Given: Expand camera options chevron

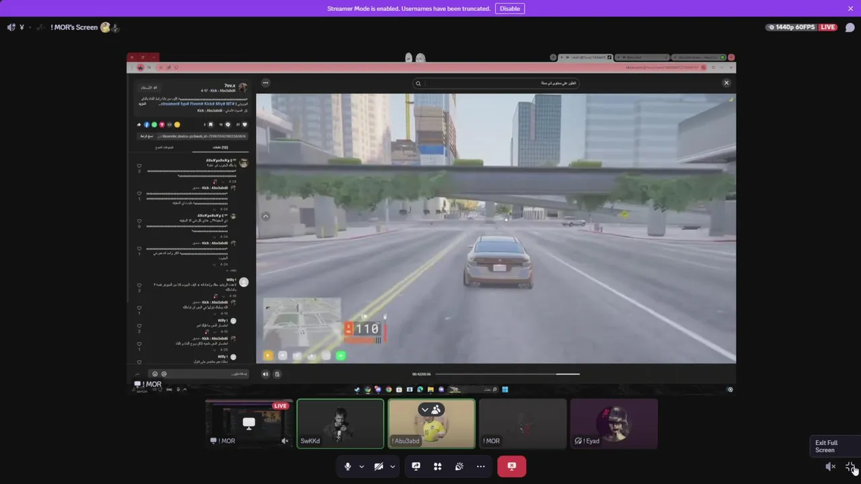Looking at the screenshot, I should tap(392, 467).
